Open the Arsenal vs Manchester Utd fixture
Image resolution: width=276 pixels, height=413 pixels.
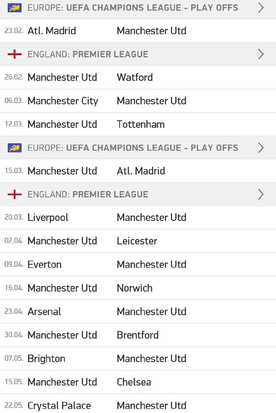tap(138, 312)
